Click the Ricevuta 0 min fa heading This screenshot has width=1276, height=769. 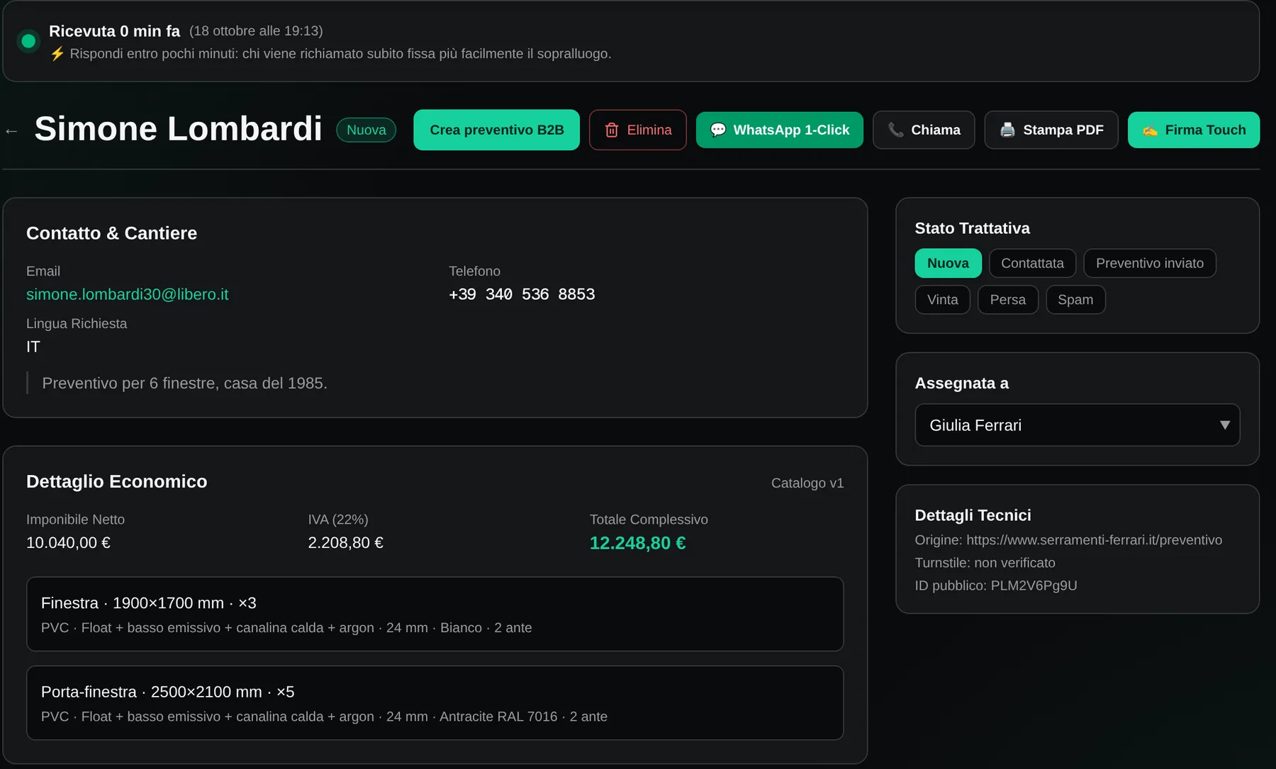pyautogui.click(x=114, y=31)
